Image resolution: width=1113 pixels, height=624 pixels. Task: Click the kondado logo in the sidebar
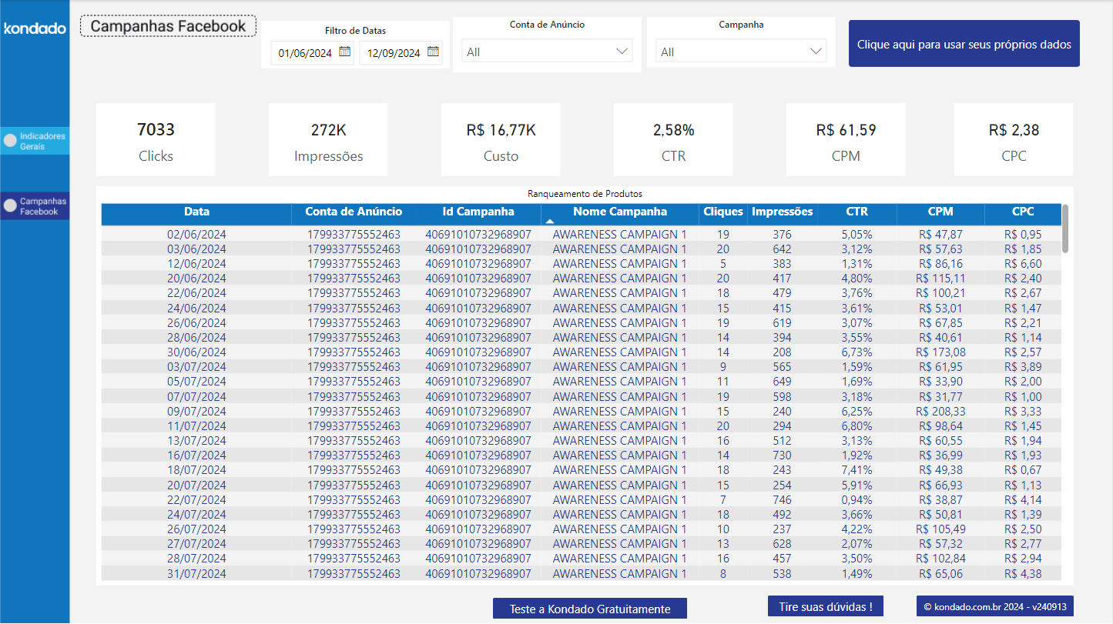click(34, 28)
